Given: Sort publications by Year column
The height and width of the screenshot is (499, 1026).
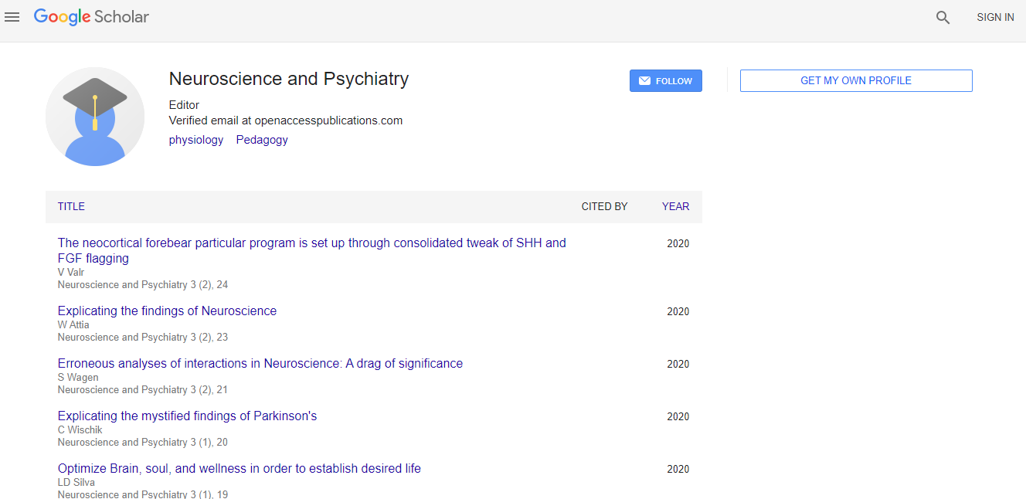Looking at the screenshot, I should pos(675,206).
